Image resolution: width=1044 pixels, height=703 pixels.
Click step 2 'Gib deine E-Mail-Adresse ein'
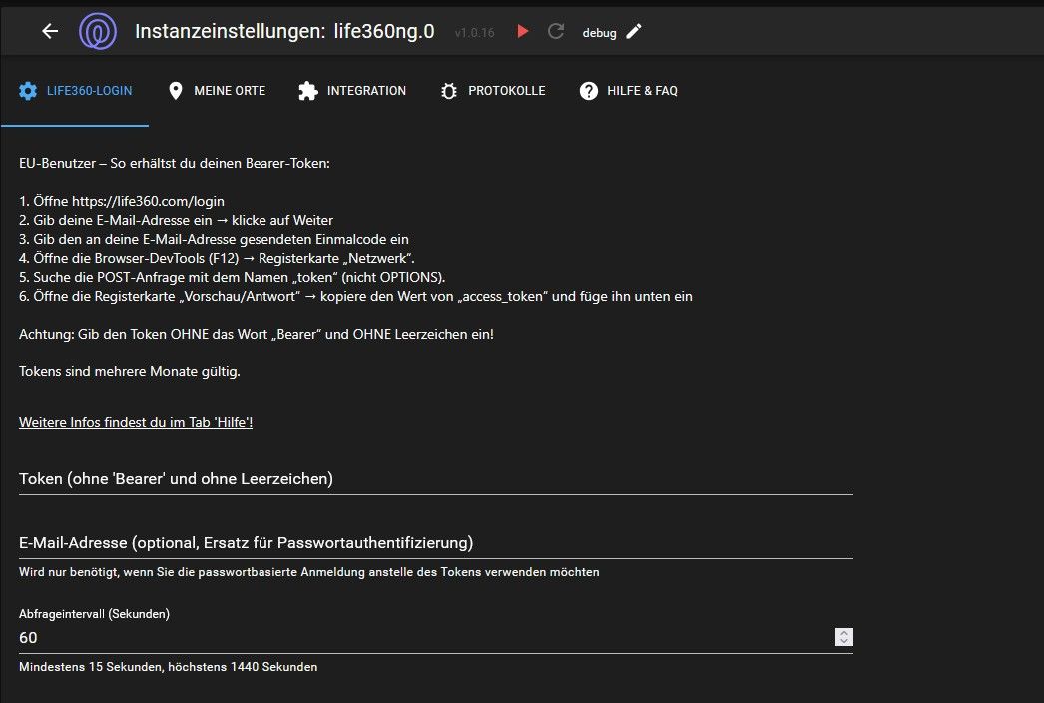pyautogui.click(x=176, y=220)
